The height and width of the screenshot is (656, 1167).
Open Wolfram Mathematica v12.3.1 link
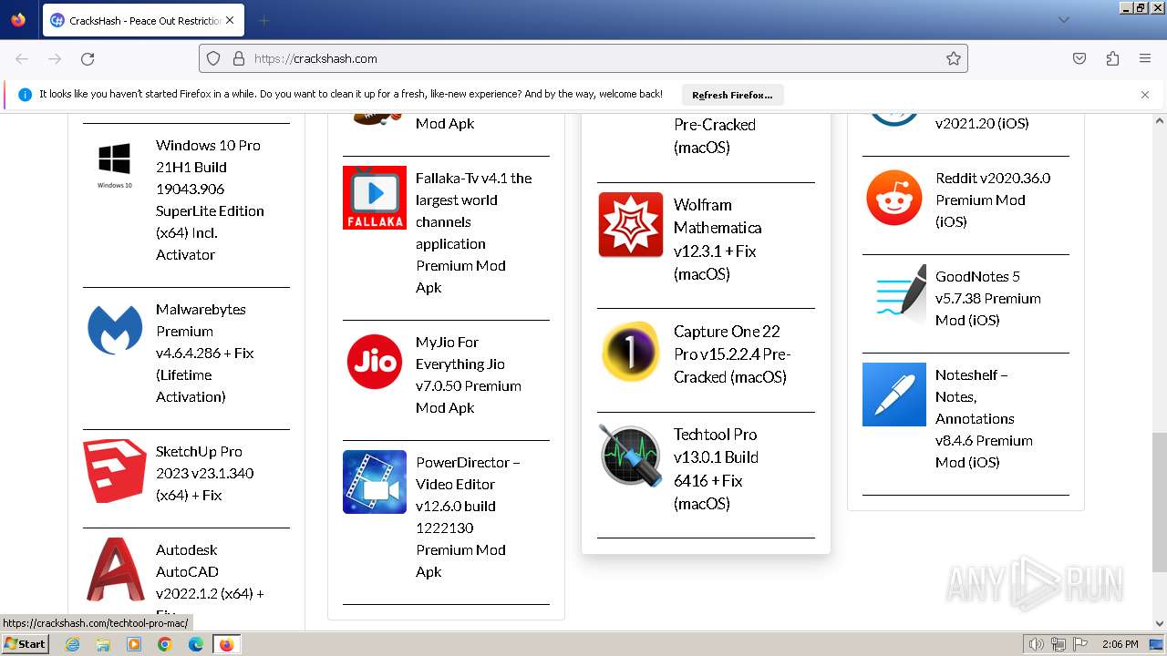(x=718, y=239)
